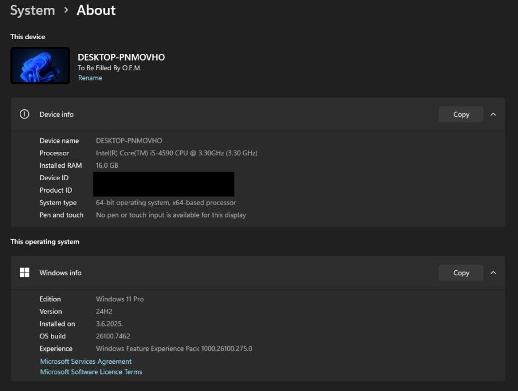
Task: Select the processor value text
Action: (x=176, y=154)
